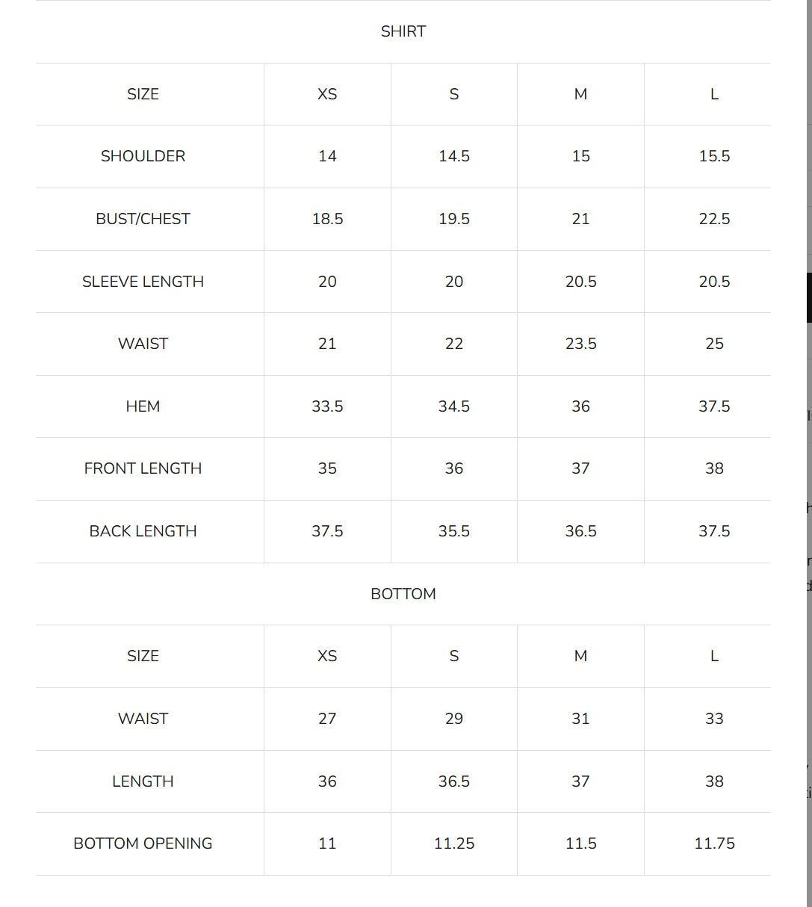Select the 18.5 bust/chest value for XS
Viewport: 812px width, 907px height.
[x=327, y=219]
